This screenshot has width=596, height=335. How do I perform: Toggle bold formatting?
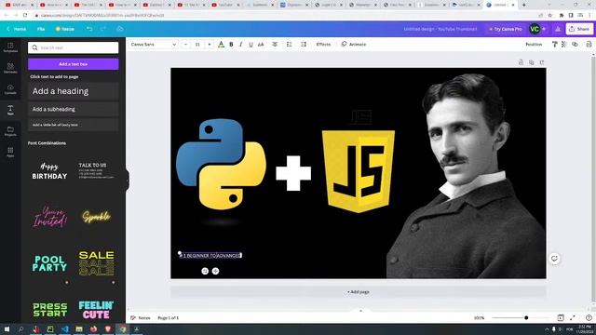[231, 45]
